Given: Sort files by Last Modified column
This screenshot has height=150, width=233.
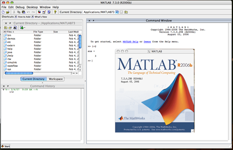Looking at the screenshot, I should pos(73,32).
